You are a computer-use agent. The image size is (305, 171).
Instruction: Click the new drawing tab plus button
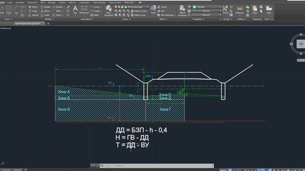(48, 24)
